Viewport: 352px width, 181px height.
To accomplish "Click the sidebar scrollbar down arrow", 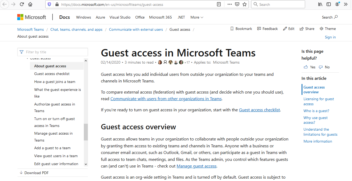I will click(x=86, y=165).
